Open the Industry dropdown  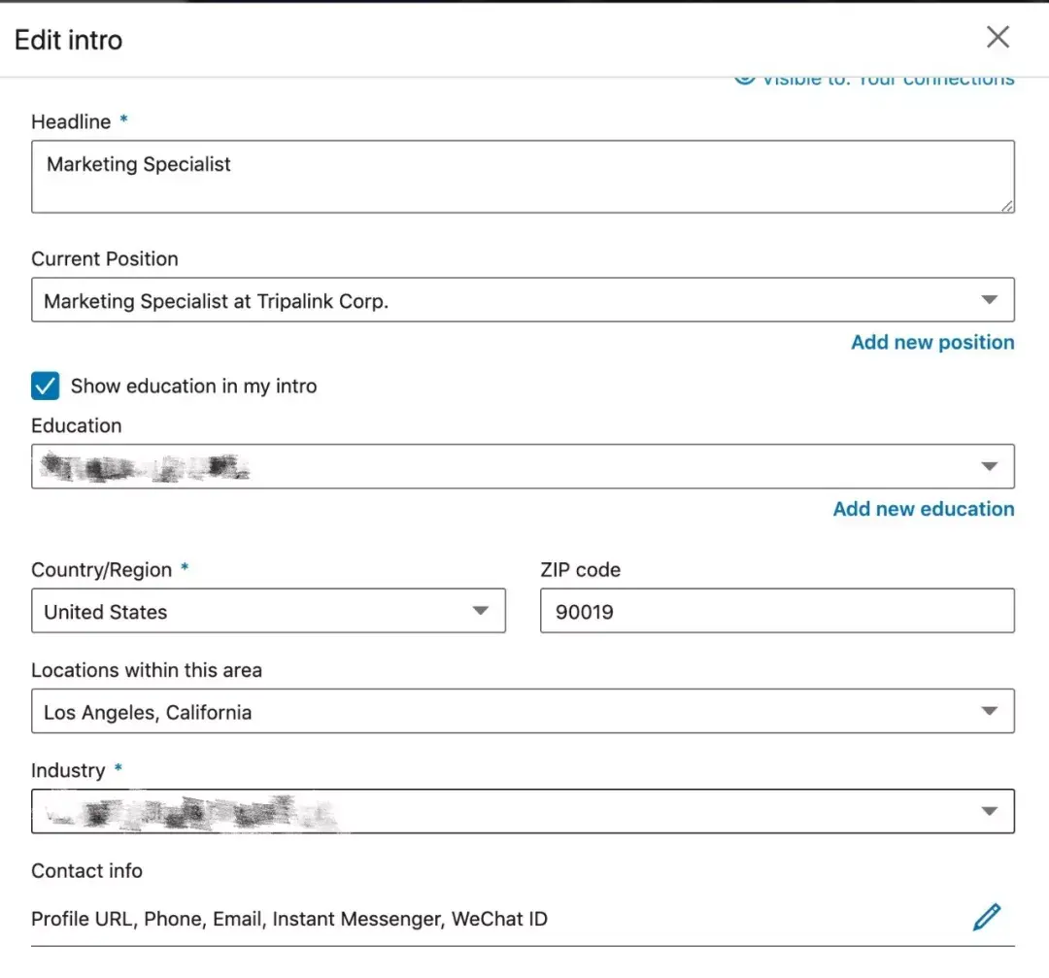[x=989, y=812]
